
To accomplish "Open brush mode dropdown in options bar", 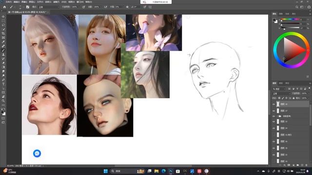I will coord(49,7).
